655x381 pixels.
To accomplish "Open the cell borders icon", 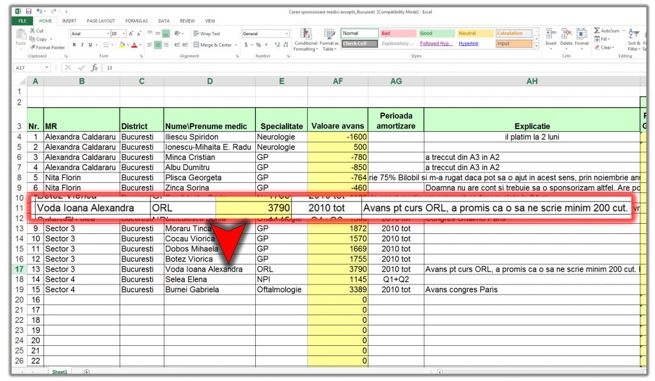I will click(x=106, y=45).
